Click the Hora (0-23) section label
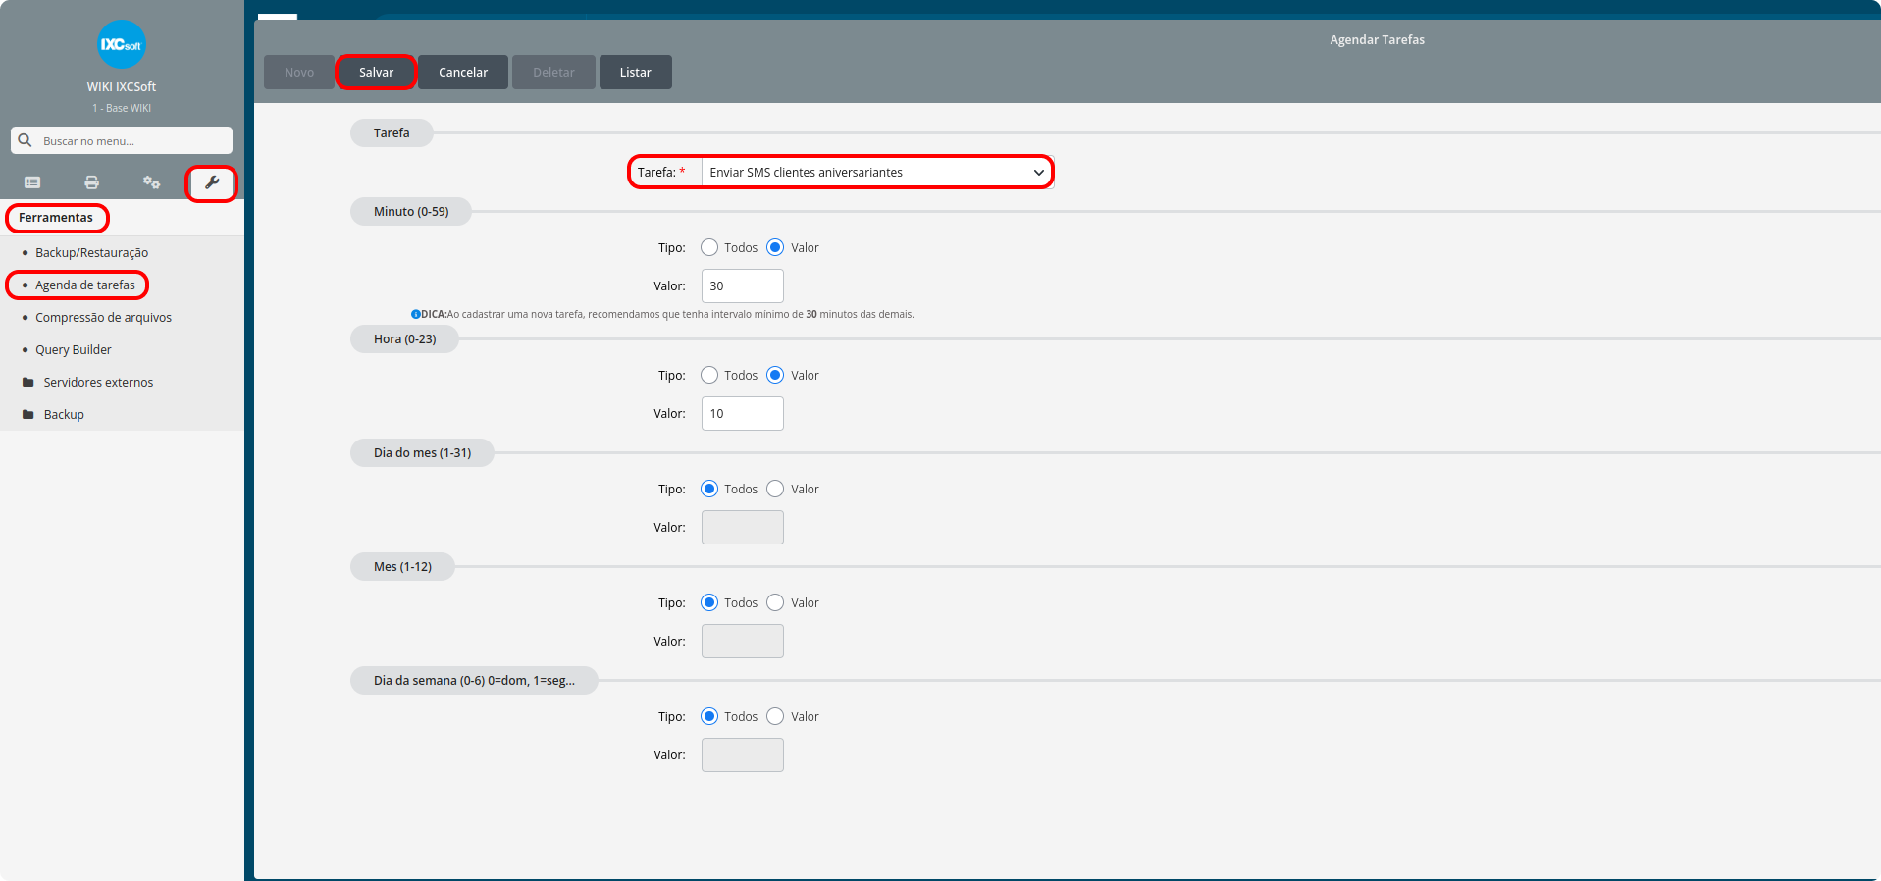 click(404, 338)
